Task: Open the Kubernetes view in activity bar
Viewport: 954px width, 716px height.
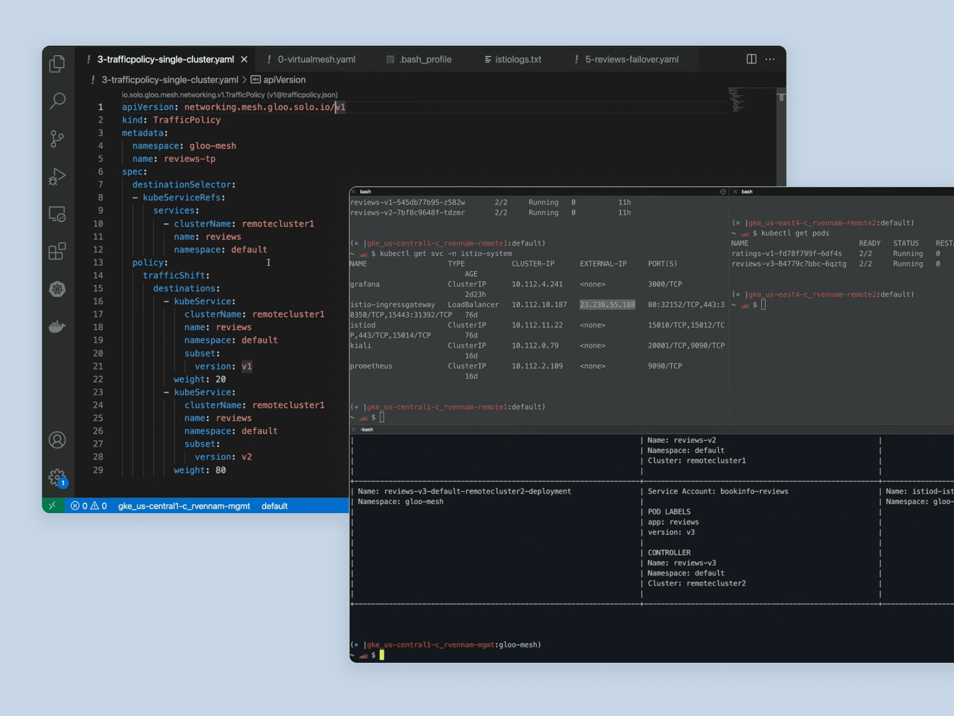Action: [58, 289]
